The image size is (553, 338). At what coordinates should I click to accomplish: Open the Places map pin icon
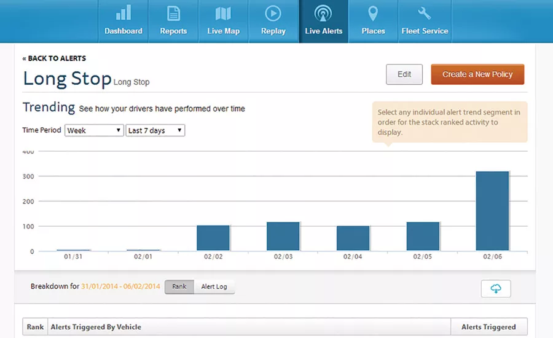coord(373,14)
